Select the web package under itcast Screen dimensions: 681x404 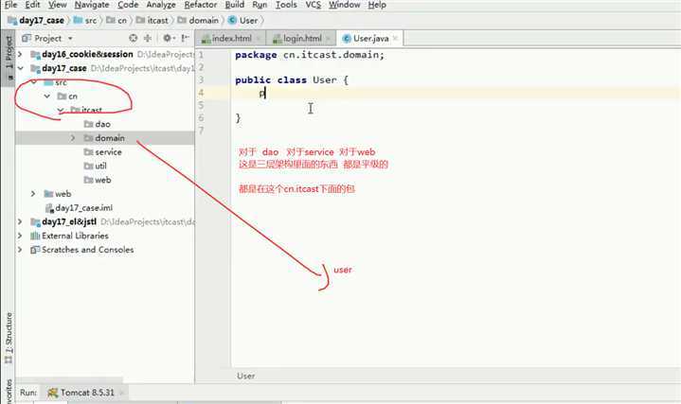pos(103,180)
